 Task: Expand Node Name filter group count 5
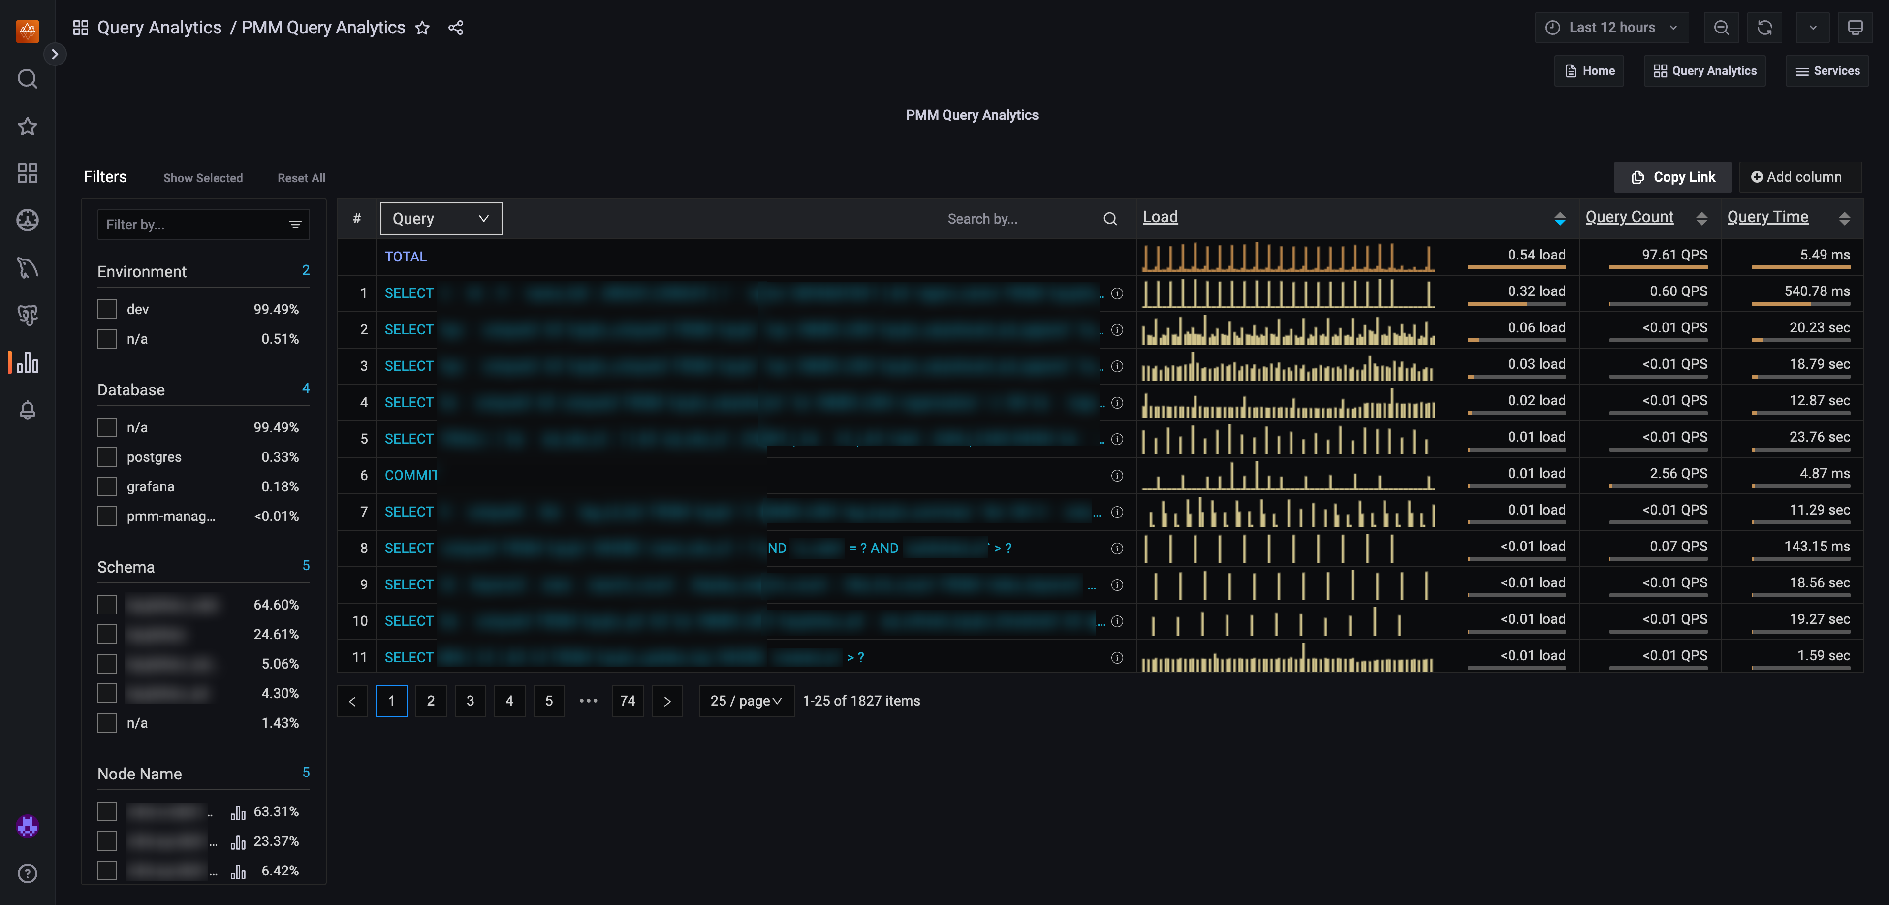(x=306, y=773)
